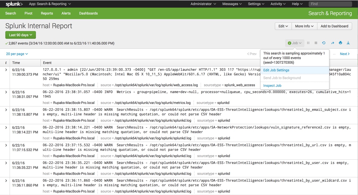The image size is (358, 195).
Task: Open the Reports tab
Action: point(47,13)
